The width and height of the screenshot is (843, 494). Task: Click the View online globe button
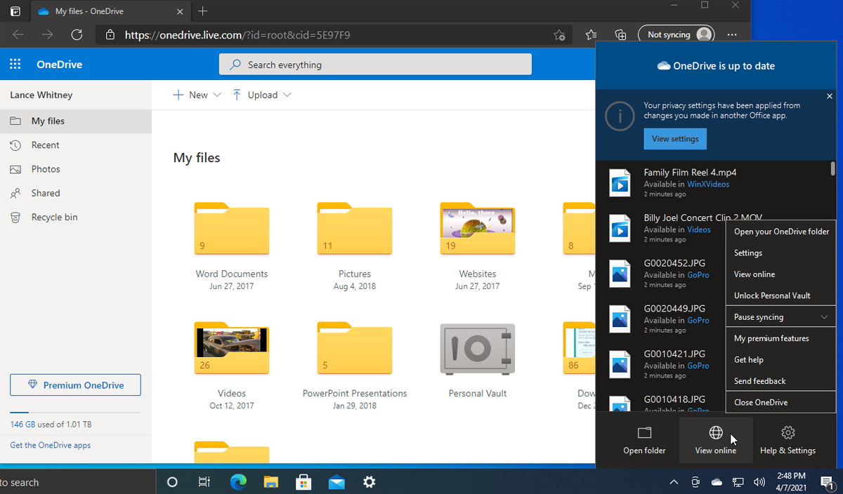(716, 440)
